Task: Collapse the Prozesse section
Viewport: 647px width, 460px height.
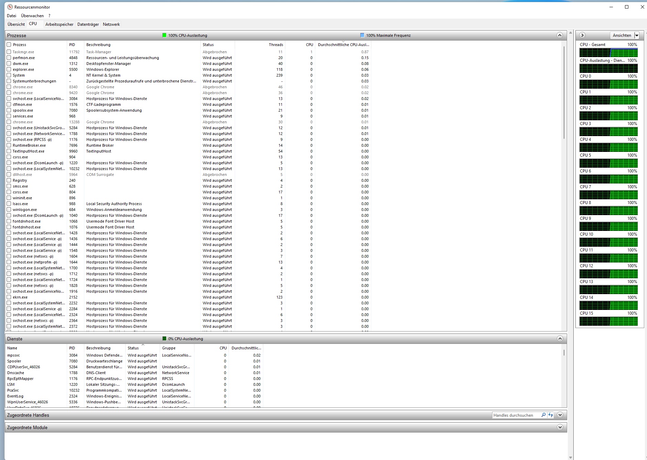Action: click(560, 35)
